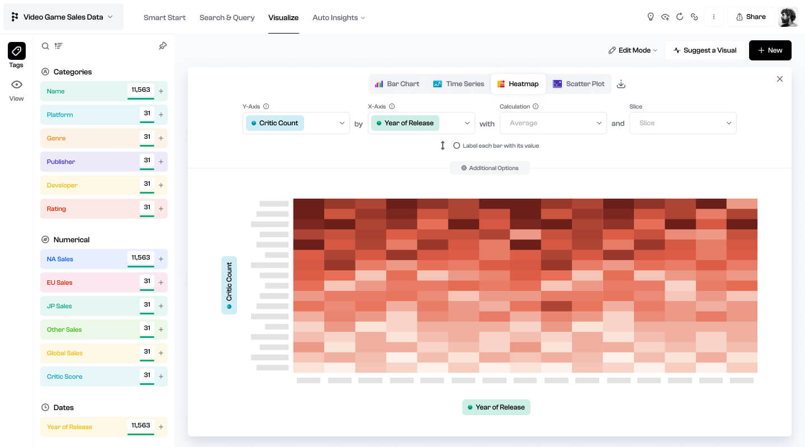
Task: Click the lightbulb insights icon in the top bar
Action: pos(651,17)
